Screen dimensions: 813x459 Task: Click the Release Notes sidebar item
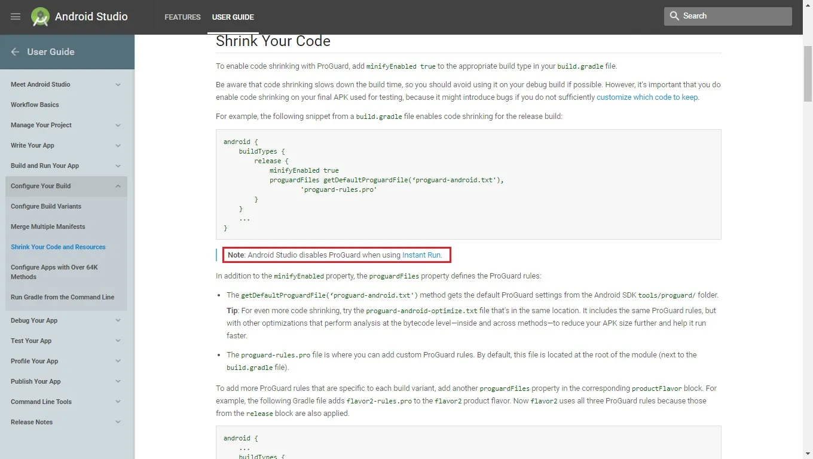click(x=32, y=423)
